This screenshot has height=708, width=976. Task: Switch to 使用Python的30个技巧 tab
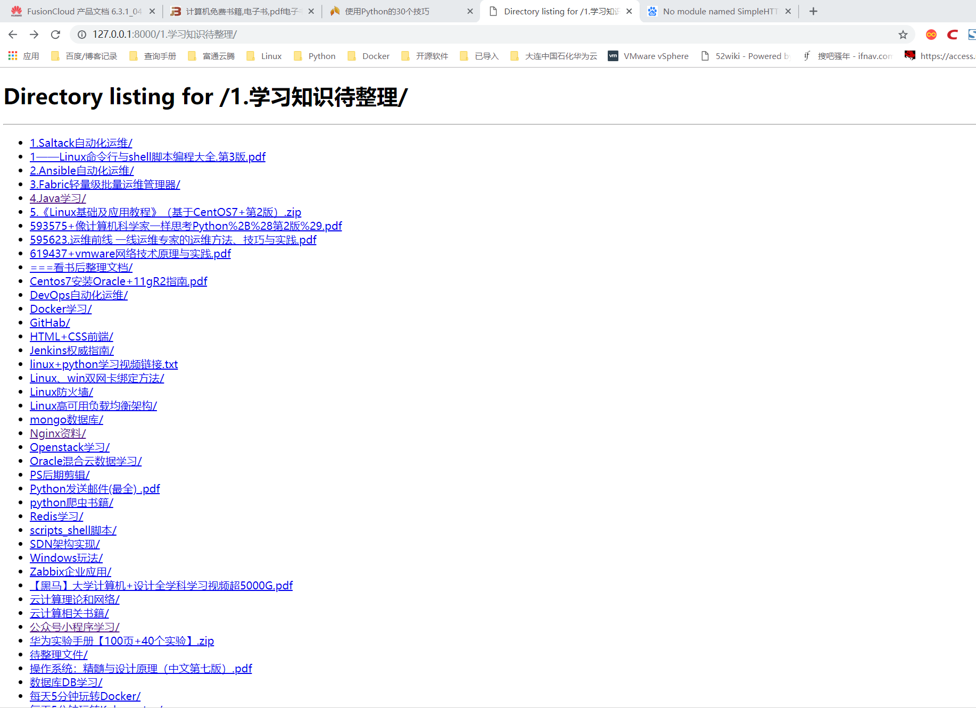coord(401,11)
